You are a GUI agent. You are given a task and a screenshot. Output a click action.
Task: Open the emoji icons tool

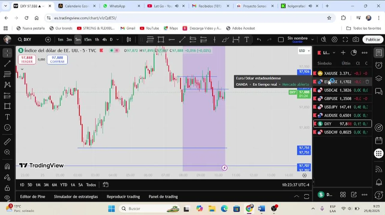(7, 128)
